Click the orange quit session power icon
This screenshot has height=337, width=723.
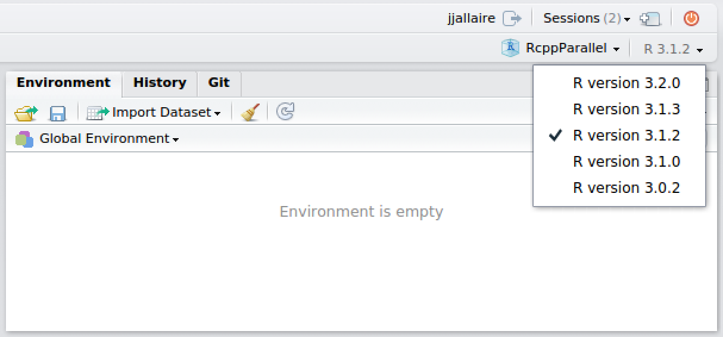[691, 18]
